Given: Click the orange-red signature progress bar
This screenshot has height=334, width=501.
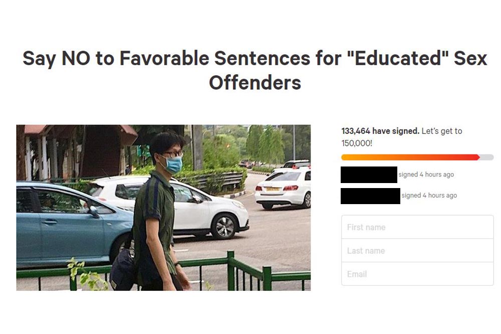Looking at the screenshot, I should [x=417, y=157].
